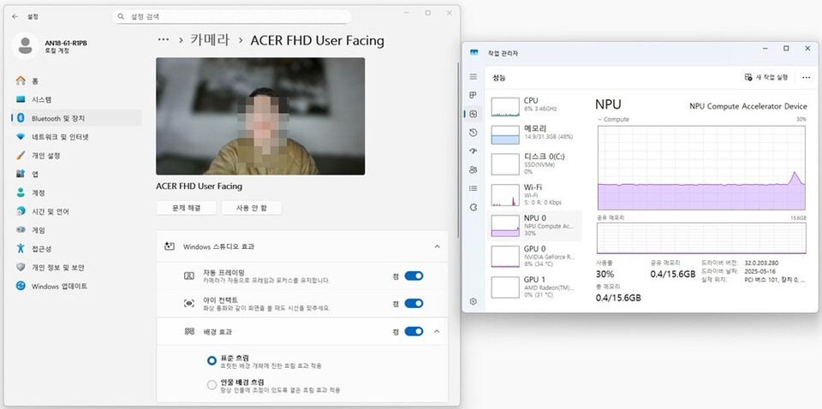Collapse the 배경 효과 options chevron
Viewport: 822px width, 409px height.
tap(438, 331)
